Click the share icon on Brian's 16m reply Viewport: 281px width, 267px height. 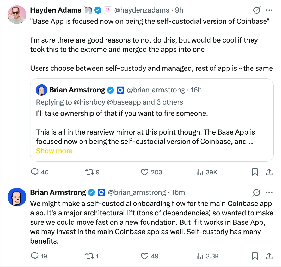(x=269, y=256)
